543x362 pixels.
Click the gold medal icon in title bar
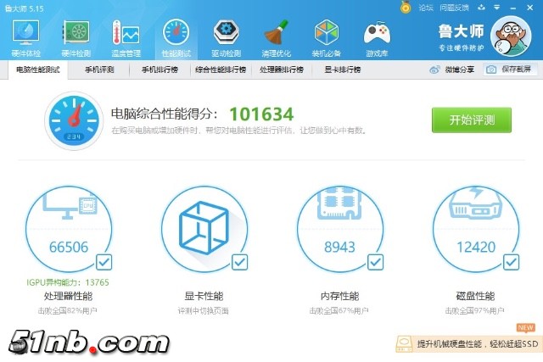[406, 8]
